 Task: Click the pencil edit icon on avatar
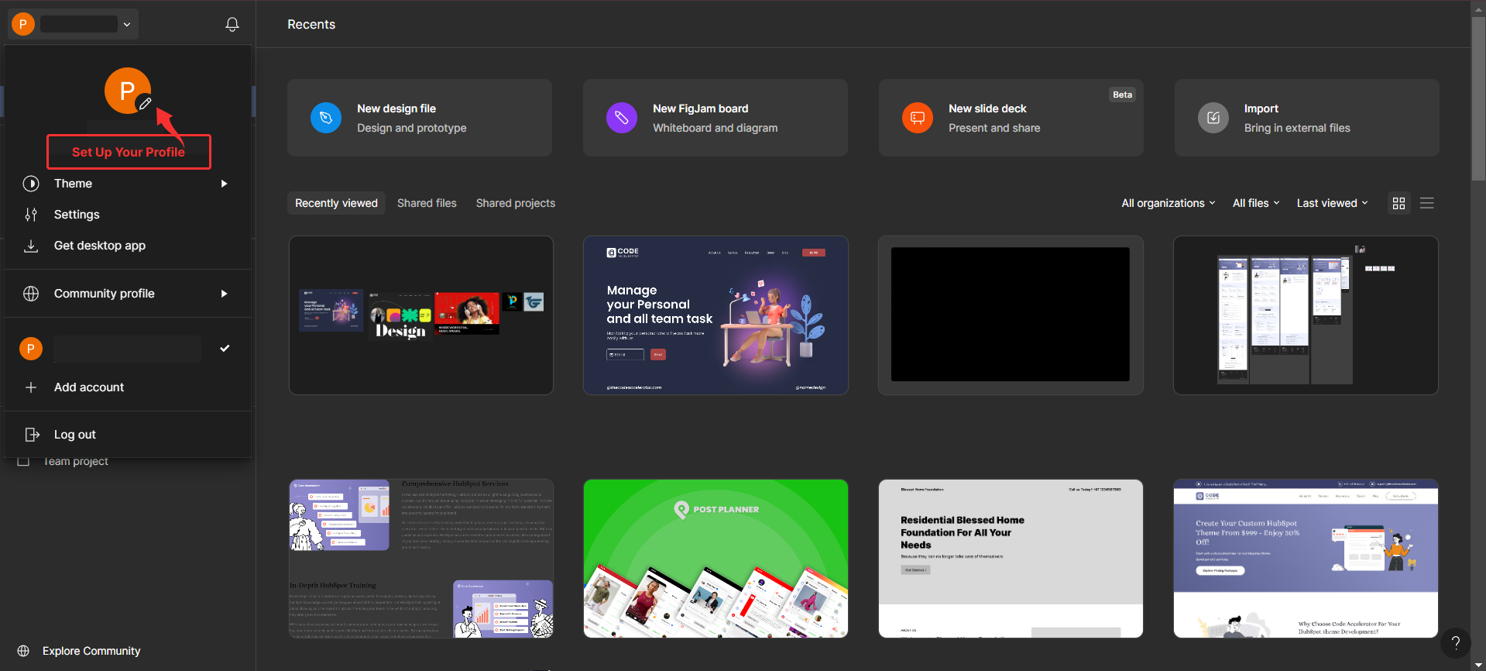coord(145,103)
